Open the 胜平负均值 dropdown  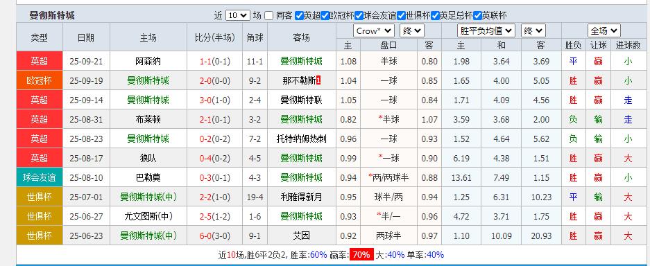(486, 30)
